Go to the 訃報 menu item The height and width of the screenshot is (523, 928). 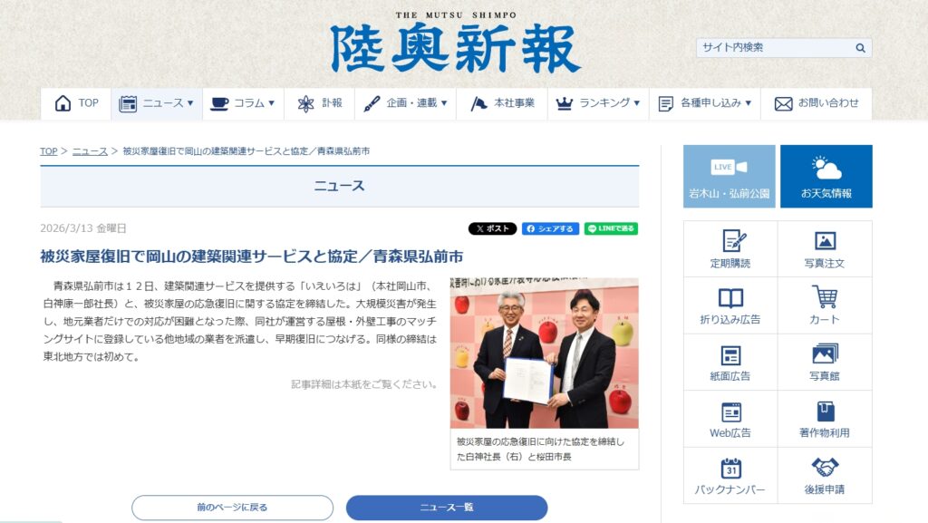320,103
